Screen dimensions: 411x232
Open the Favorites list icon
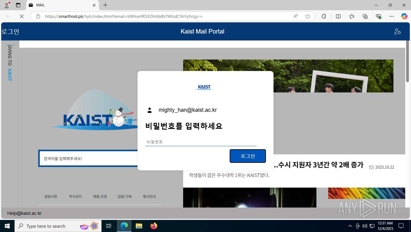point(352,16)
